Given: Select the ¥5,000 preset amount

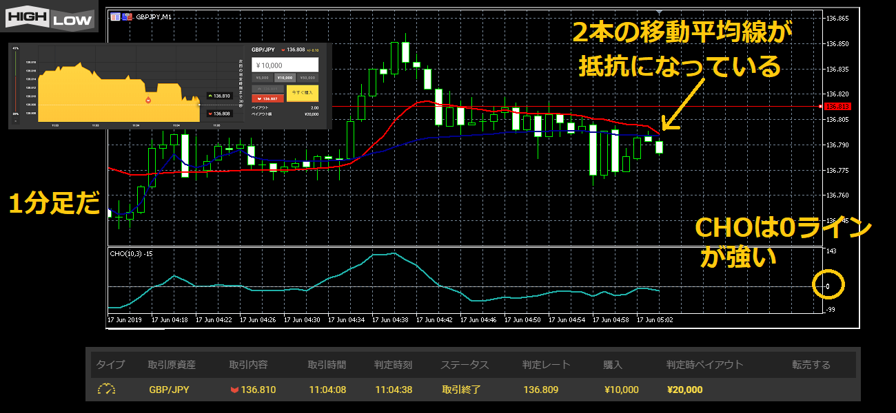Looking at the screenshot, I should (x=262, y=78).
